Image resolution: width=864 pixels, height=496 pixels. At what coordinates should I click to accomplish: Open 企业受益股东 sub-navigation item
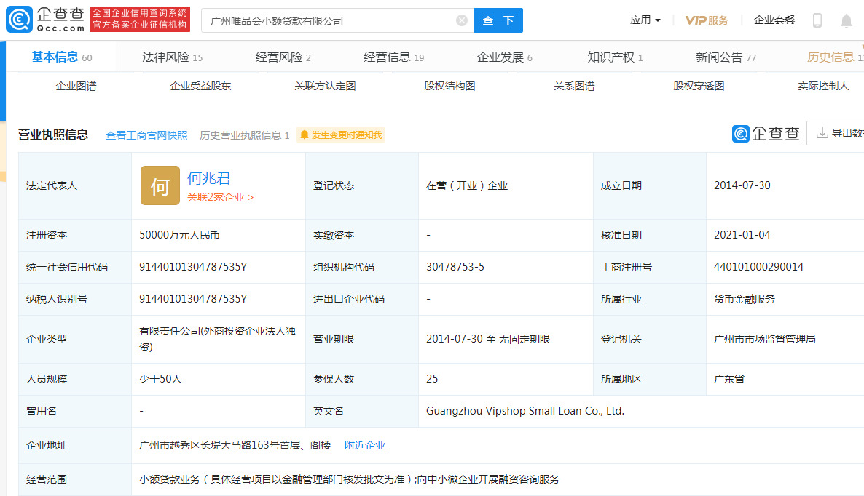point(200,87)
